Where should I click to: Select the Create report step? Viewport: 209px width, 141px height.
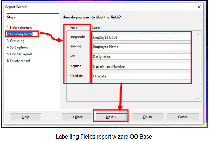click(18, 61)
